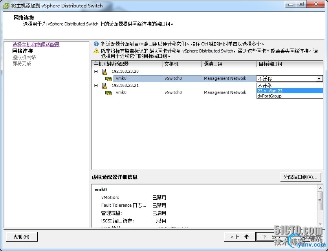Screen dimensions: 328x251
Task: Sort by 目标端口组 column header
Action: (290, 64)
